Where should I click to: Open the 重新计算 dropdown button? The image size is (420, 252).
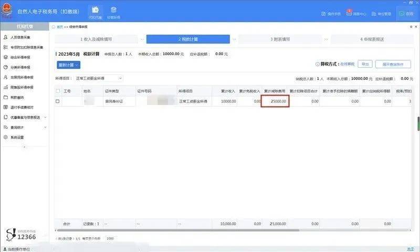coord(68,65)
